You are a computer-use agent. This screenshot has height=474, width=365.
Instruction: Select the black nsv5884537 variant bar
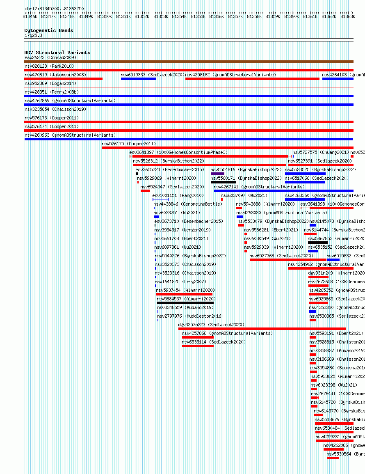tap(185, 303)
